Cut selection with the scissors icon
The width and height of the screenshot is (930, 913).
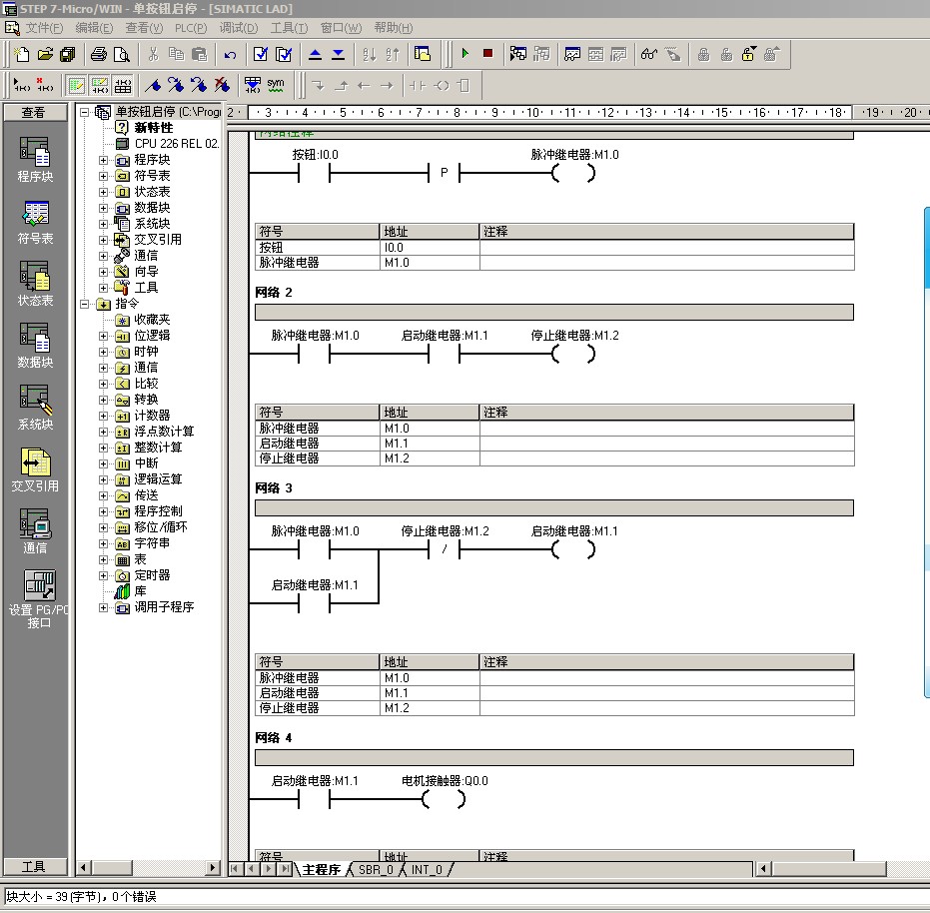(x=153, y=55)
